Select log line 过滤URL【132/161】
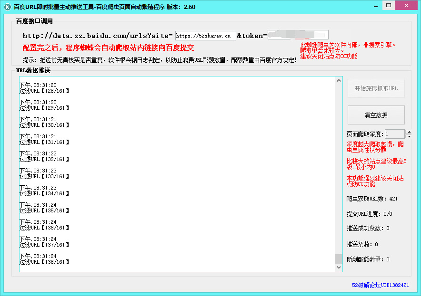 point(44,159)
